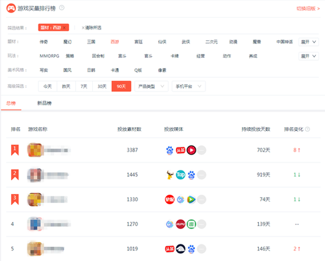Toggle the 三国 theme filter
The width and height of the screenshot is (325, 261).
(x=91, y=42)
